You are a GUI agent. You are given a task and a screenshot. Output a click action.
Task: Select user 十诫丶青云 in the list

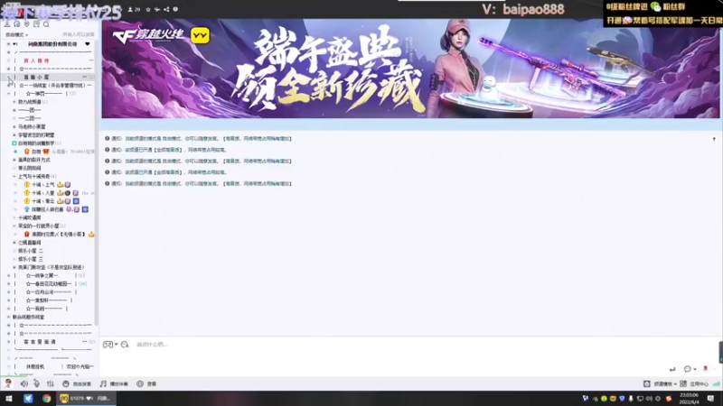click(x=42, y=201)
